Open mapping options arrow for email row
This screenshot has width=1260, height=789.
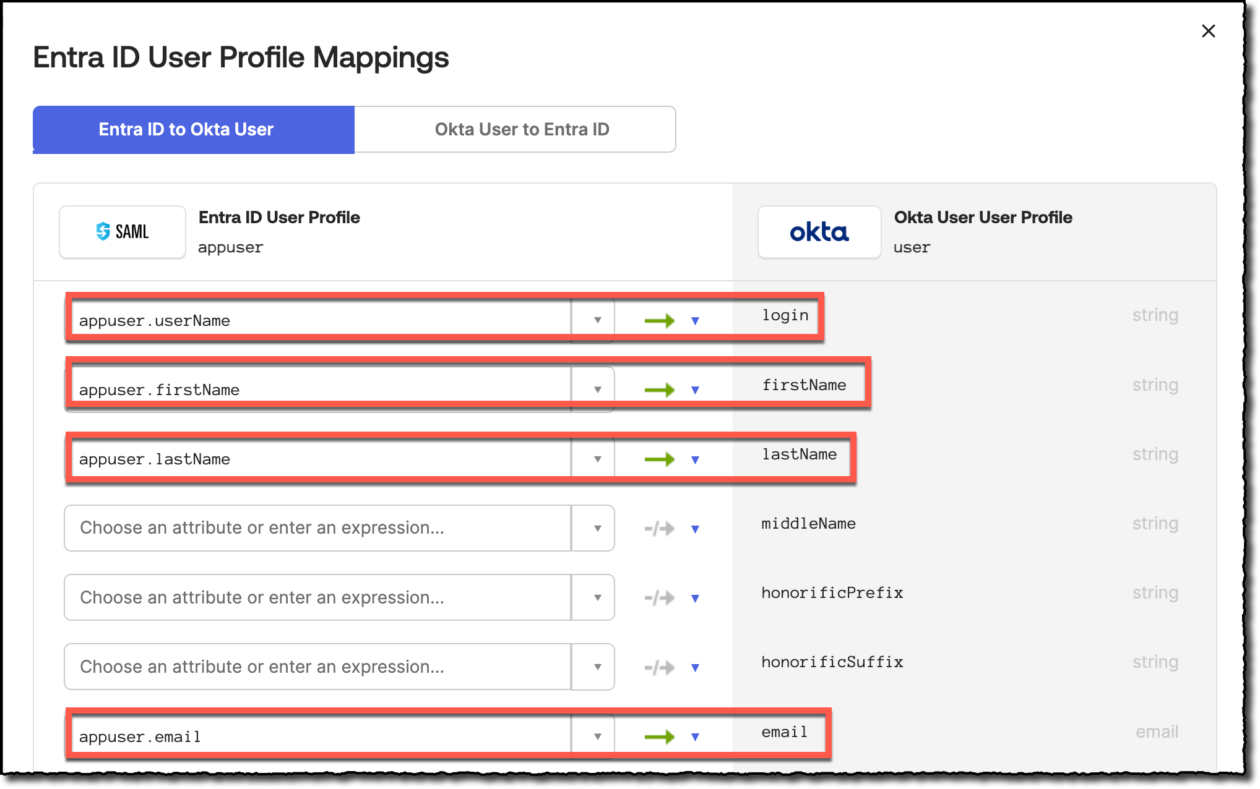(x=695, y=737)
